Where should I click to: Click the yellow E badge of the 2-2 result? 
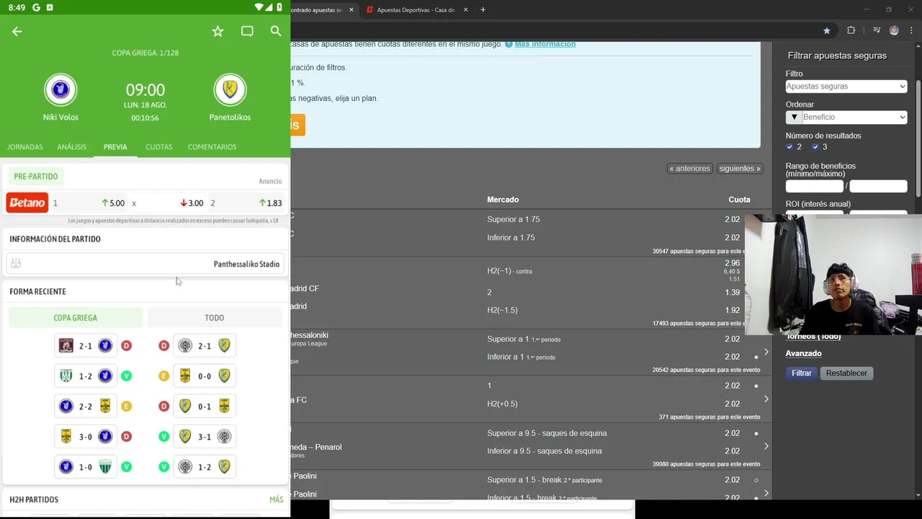(126, 407)
